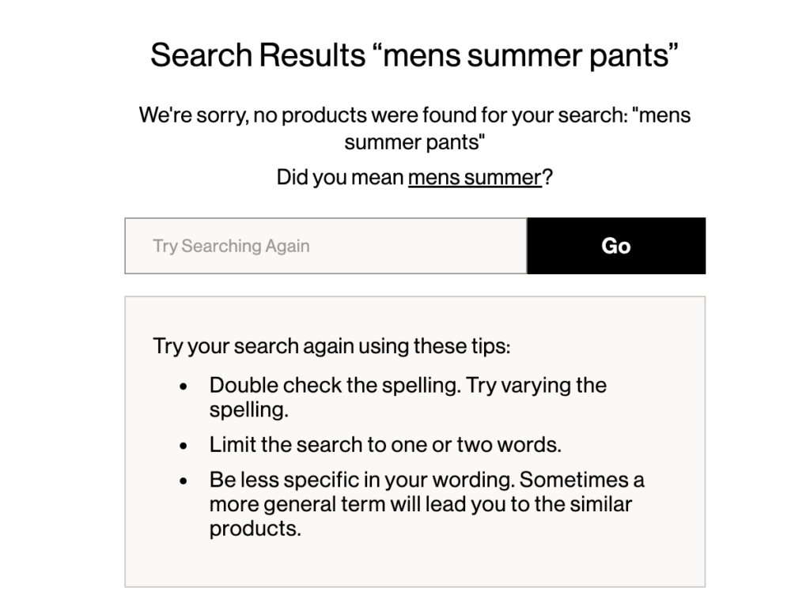Click the "no products were found" message
This screenshot has height=614, width=791.
pyautogui.click(x=414, y=128)
